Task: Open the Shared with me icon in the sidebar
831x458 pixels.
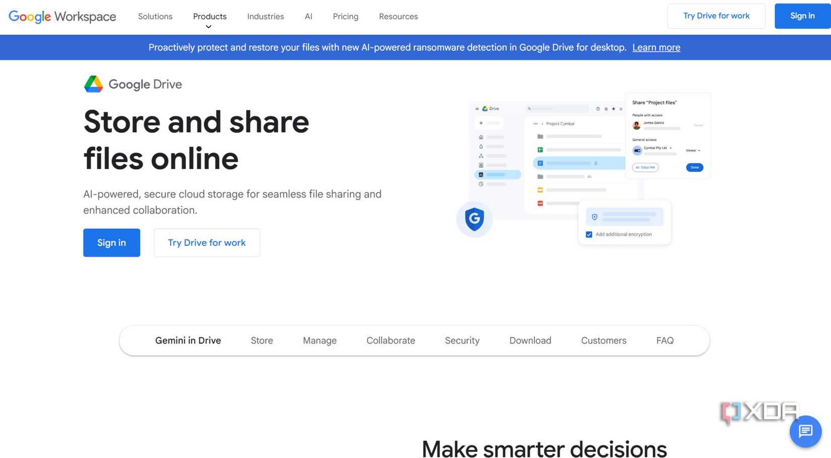Action: [x=481, y=156]
